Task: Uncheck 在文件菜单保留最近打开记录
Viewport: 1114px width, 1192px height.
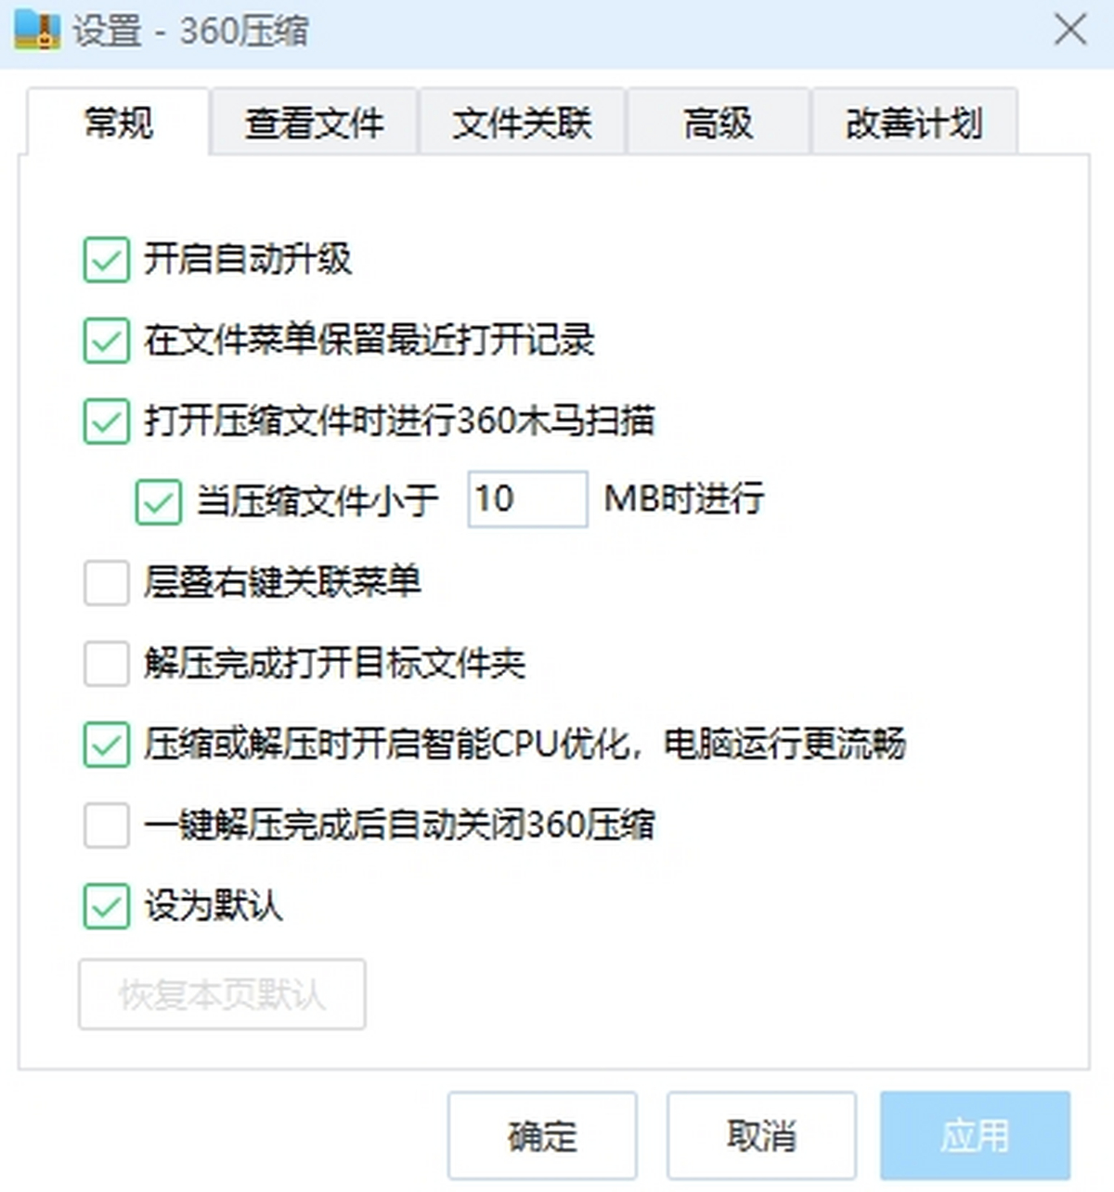Action: 106,340
